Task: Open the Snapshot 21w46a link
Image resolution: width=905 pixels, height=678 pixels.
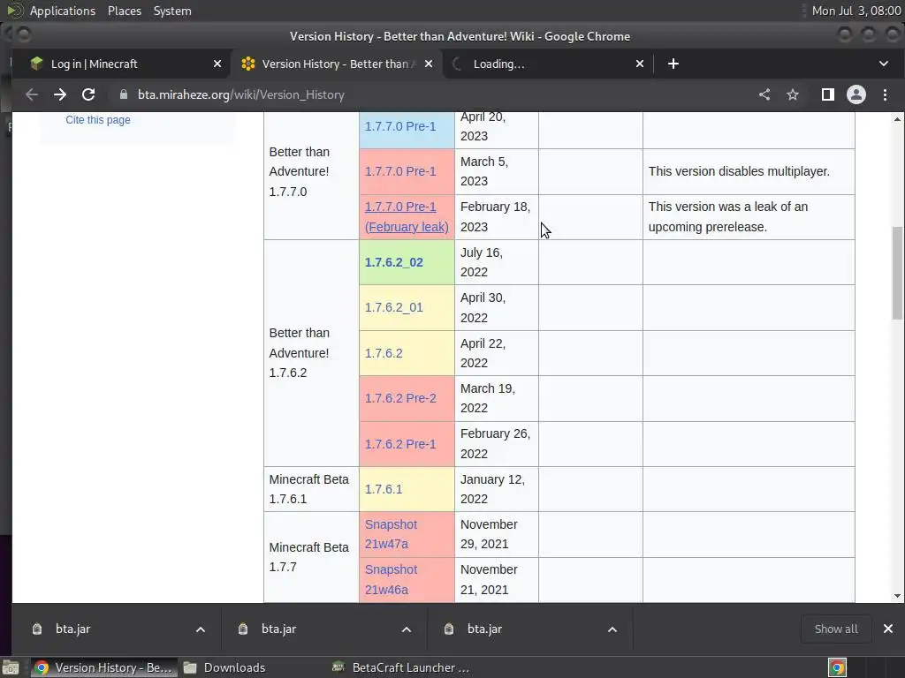Action: point(391,579)
